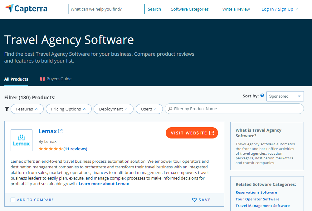Click the Sort by help question icon
Screen dimensions: 312x211
click(262, 96)
